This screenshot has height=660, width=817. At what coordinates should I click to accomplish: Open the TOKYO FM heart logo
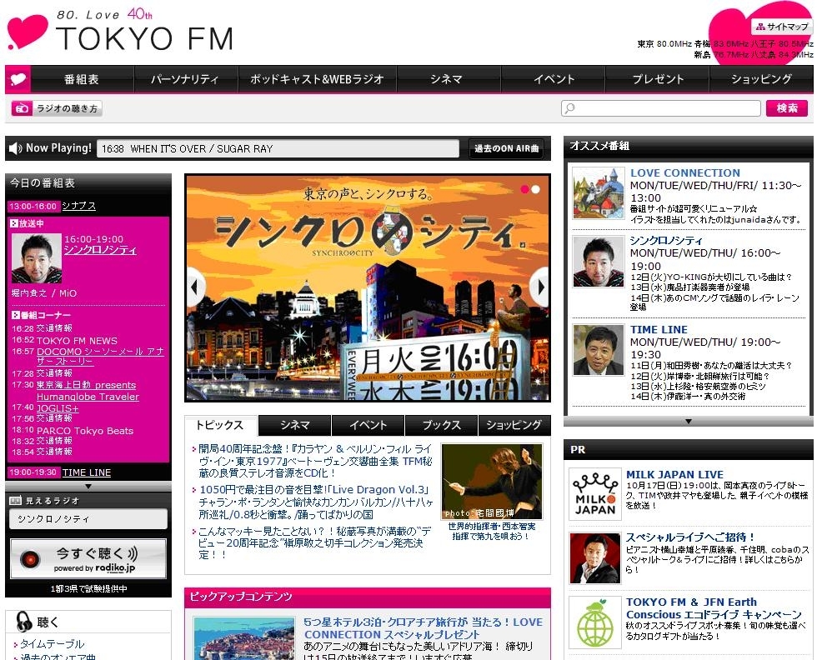[x=27, y=32]
